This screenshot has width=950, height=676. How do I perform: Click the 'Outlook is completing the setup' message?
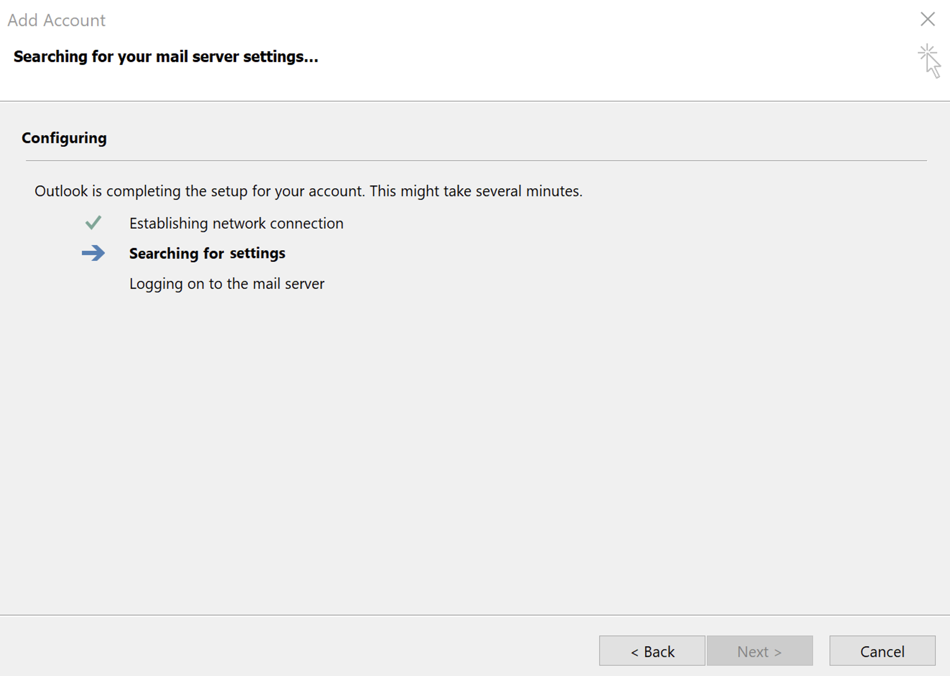point(308,191)
